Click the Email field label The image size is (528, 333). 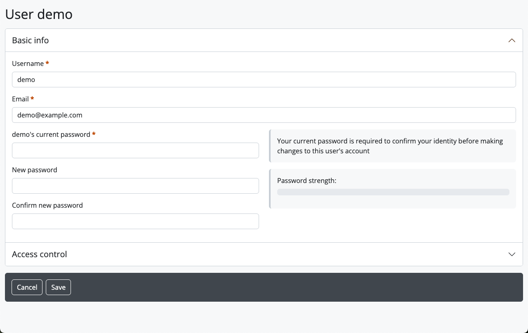coord(20,99)
